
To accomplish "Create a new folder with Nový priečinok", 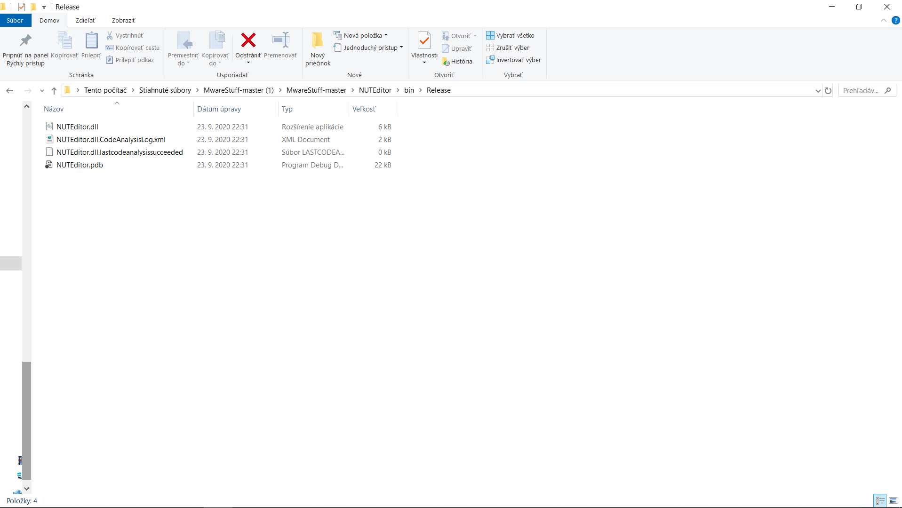I will [x=318, y=49].
